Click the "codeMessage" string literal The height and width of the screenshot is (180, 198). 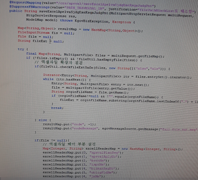85,128
